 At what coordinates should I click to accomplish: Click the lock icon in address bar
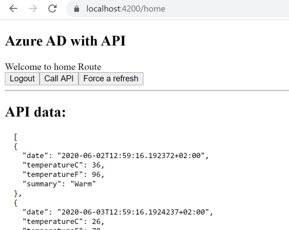tap(77, 9)
